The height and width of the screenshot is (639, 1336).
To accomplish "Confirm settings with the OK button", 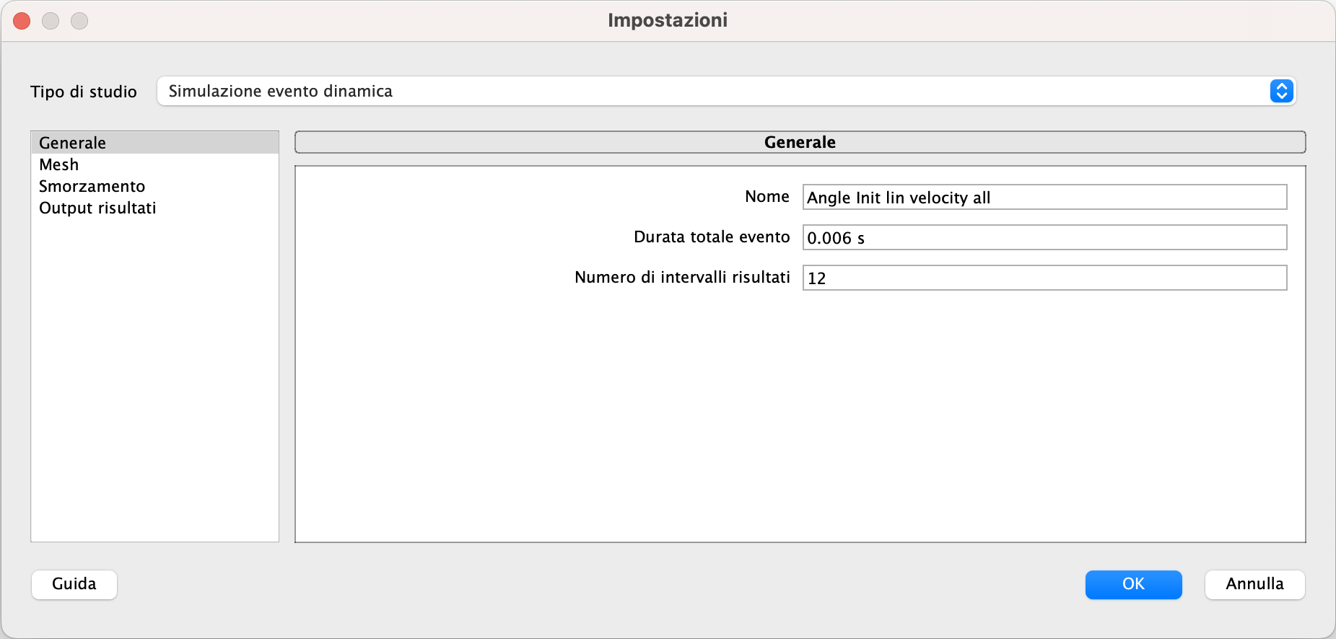I will pyautogui.click(x=1133, y=584).
